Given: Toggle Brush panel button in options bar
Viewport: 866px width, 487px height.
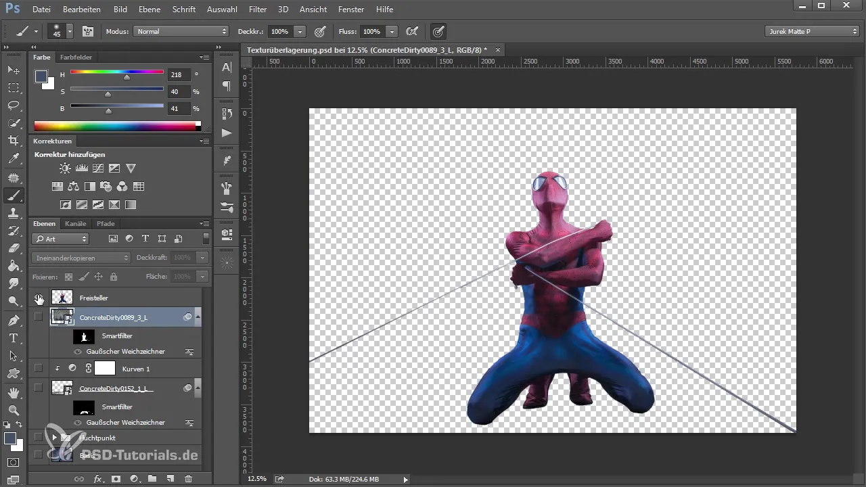Looking at the screenshot, I should click(x=88, y=31).
